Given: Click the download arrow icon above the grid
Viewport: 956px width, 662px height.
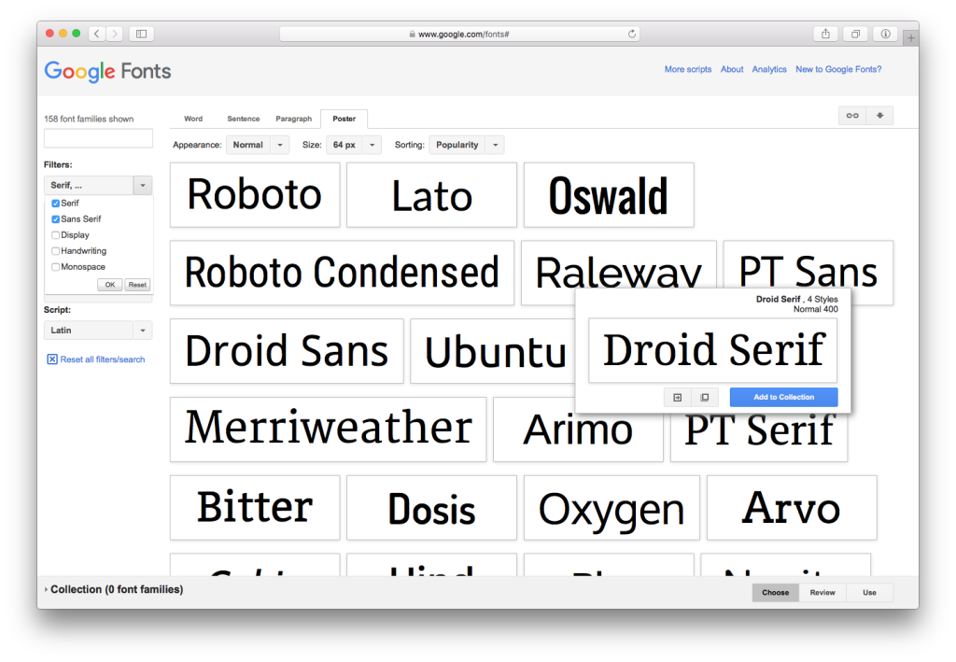Looking at the screenshot, I should pos(879,116).
